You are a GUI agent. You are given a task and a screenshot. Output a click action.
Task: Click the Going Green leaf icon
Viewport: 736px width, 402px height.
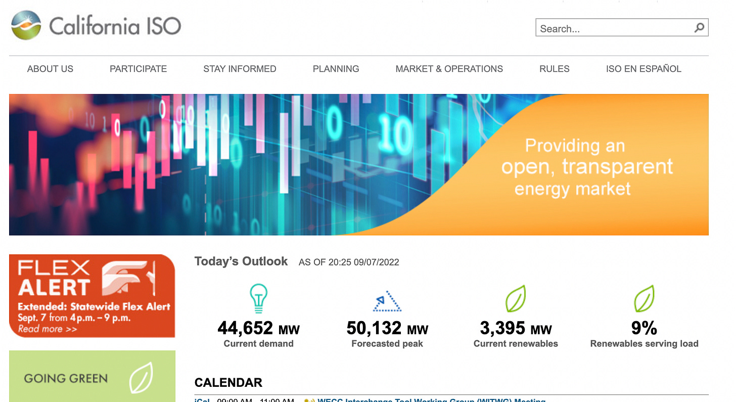pyautogui.click(x=141, y=378)
